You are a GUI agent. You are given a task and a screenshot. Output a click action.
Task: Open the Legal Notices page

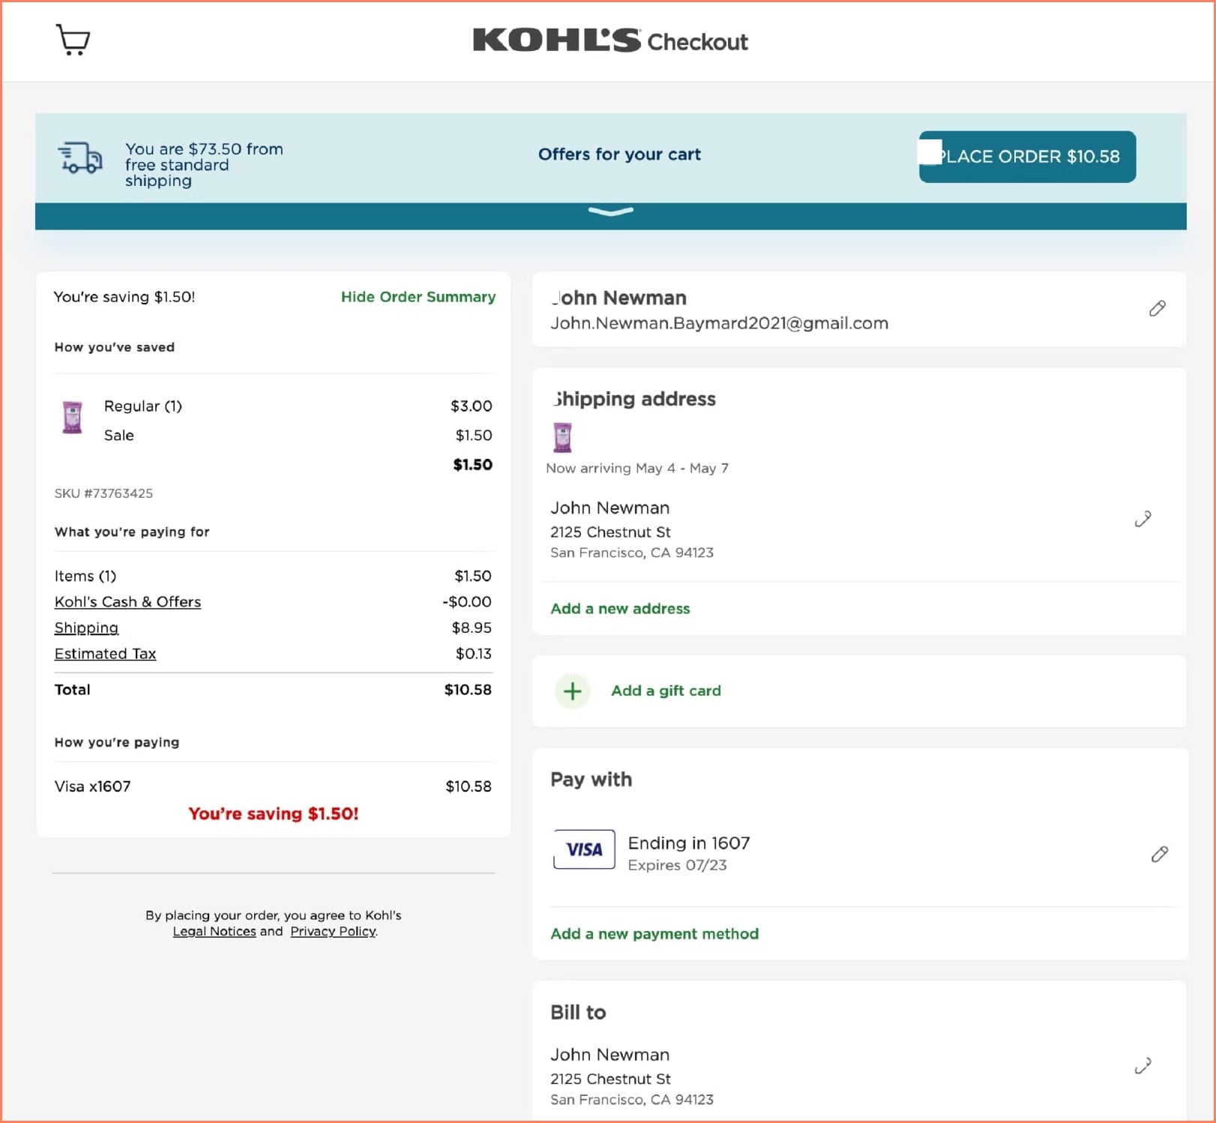[214, 931]
